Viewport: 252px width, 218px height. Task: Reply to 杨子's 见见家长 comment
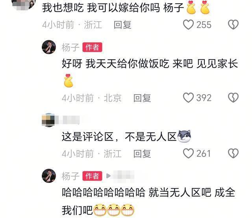click(x=142, y=98)
